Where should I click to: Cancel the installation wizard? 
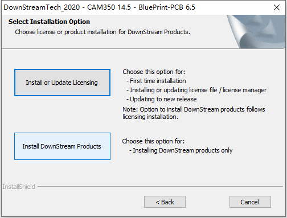[x=250, y=202]
